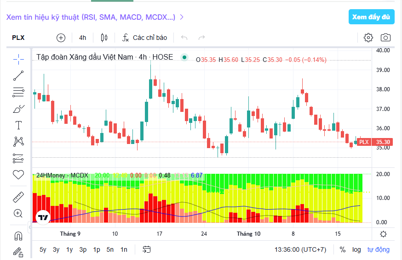Collapse the left drawing toolbar handle
This screenshot has width=402, height=260.
point(29,227)
